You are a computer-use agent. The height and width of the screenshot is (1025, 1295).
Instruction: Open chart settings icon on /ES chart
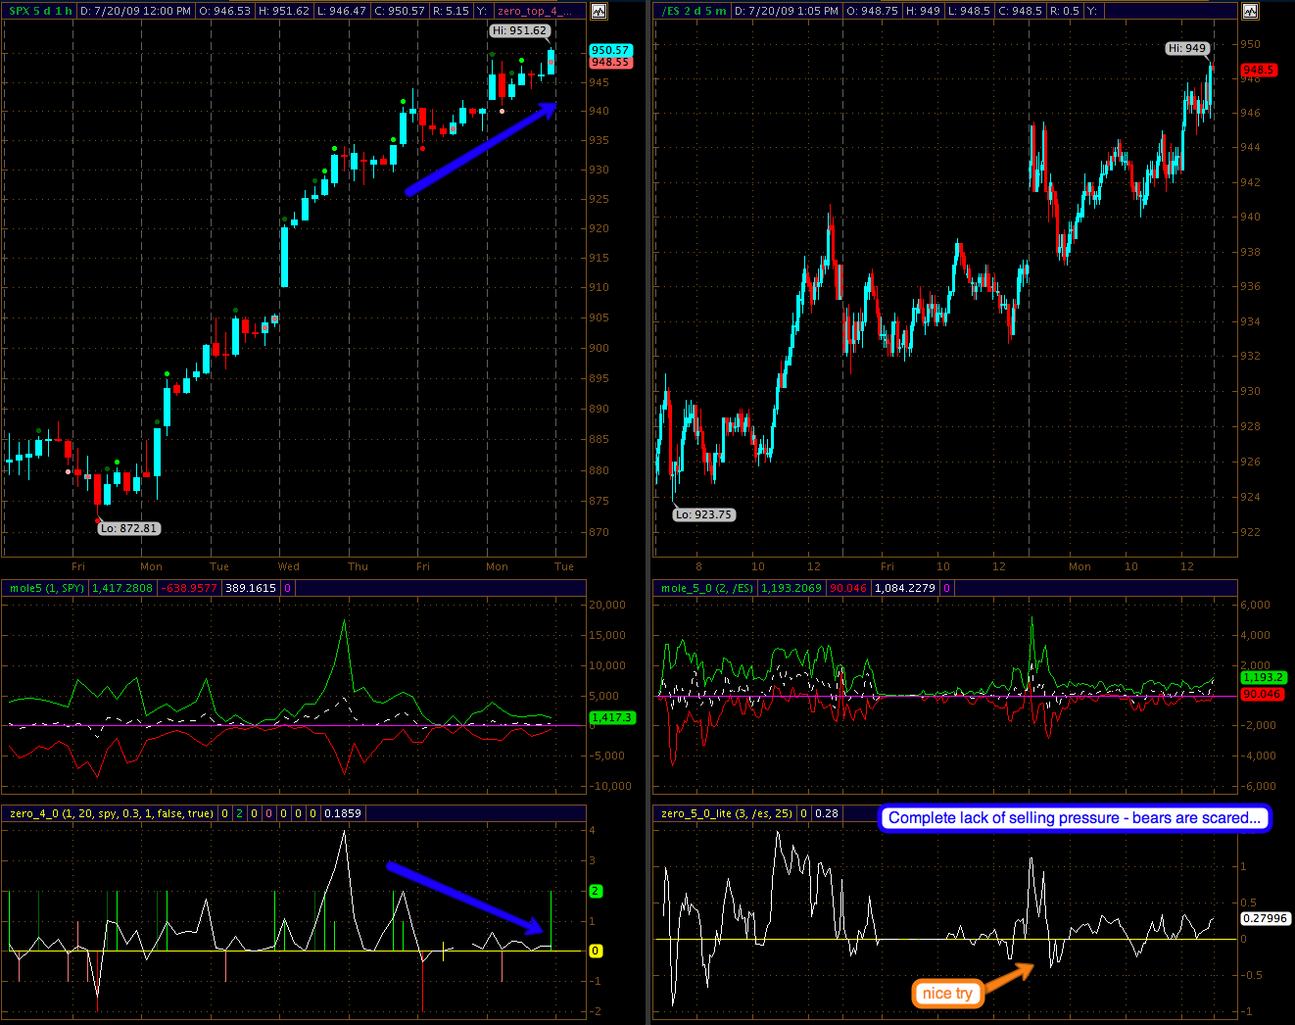point(1250,12)
